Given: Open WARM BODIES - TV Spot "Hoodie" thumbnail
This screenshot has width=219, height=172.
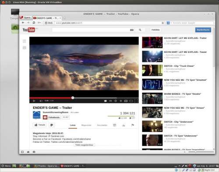Looking at the screenshot, I should [152, 98].
